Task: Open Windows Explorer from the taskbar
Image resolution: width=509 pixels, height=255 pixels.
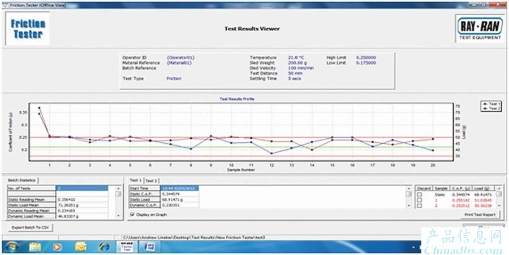Action: click(35, 247)
